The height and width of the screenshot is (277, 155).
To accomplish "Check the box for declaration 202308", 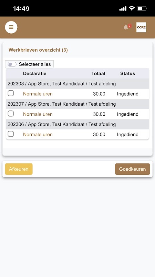I will [11, 93].
